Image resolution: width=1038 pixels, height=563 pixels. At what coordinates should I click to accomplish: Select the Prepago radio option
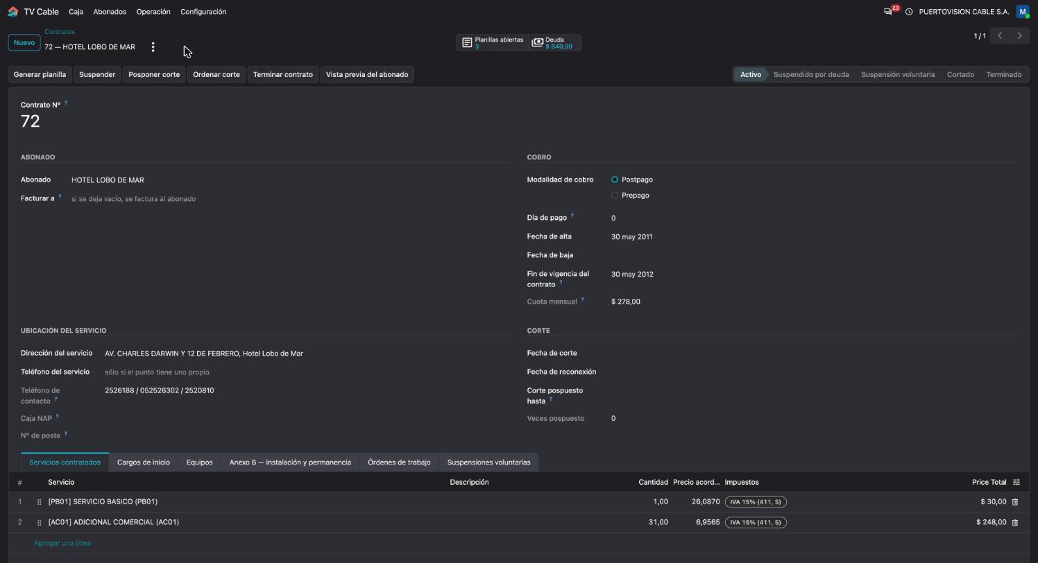tap(615, 196)
